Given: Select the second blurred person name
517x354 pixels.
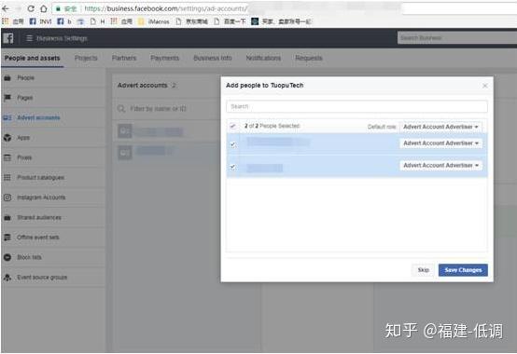Looking at the screenshot, I should click(x=265, y=168).
